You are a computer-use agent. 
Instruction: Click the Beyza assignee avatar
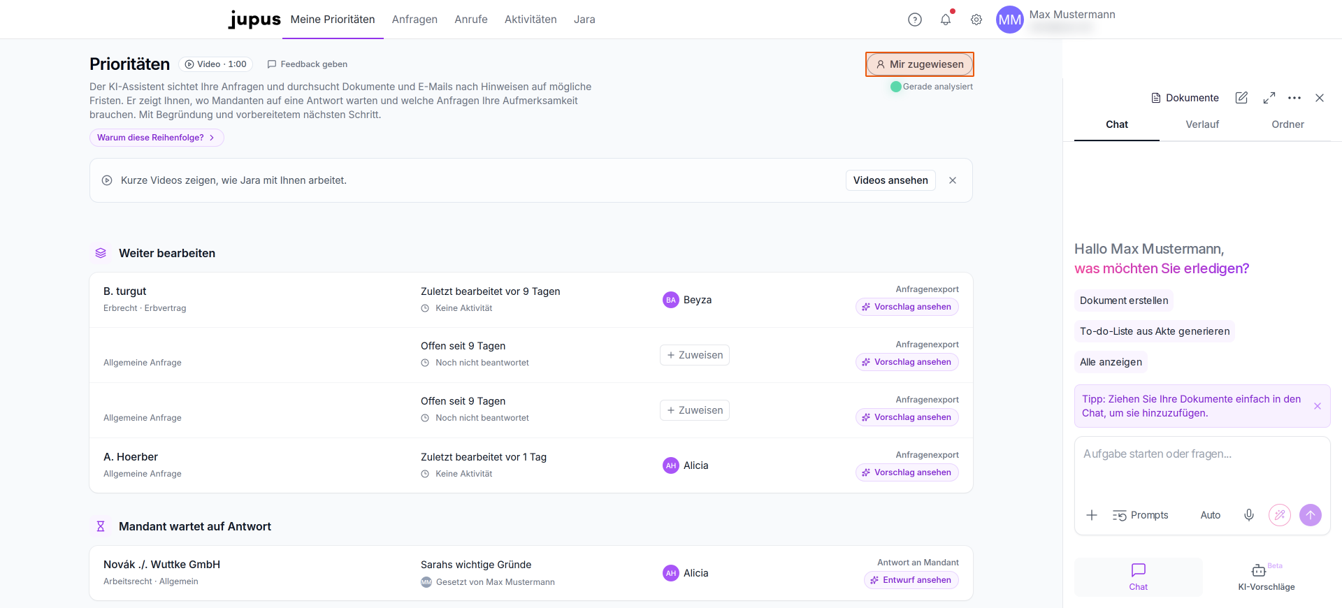click(671, 300)
